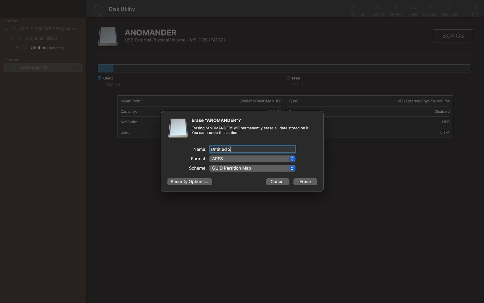Click the large ANOMANDER drive icon in header

click(108, 36)
